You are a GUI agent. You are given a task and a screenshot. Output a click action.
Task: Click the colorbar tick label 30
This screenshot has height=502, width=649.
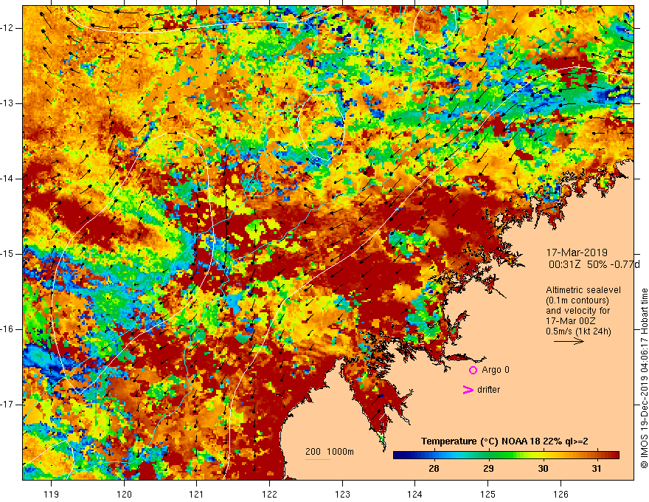tap(543, 469)
